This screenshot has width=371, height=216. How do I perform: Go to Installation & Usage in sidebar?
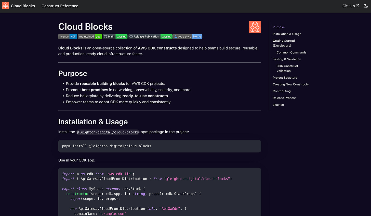287,34
